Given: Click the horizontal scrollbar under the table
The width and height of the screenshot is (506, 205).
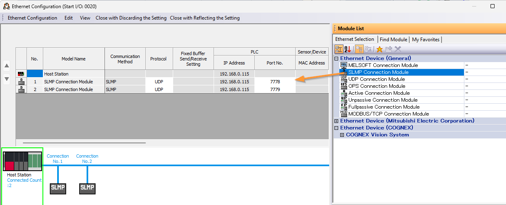Looking at the screenshot, I should [x=84, y=143].
